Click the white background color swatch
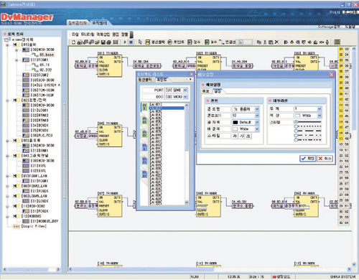Viewport: 359px width, 280px height. pyautogui.click(x=236, y=129)
